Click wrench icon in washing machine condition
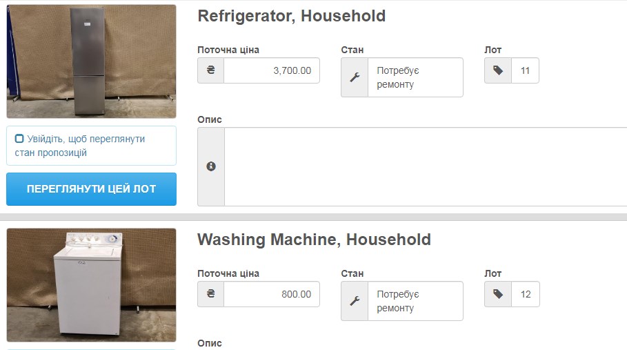Viewport: 627px width, 350px height. (355, 301)
